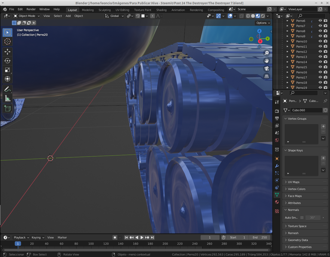The height and width of the screenshot is (257, 330).
Task: Click the pan view hand icon
Action: (x=266, y=61)
